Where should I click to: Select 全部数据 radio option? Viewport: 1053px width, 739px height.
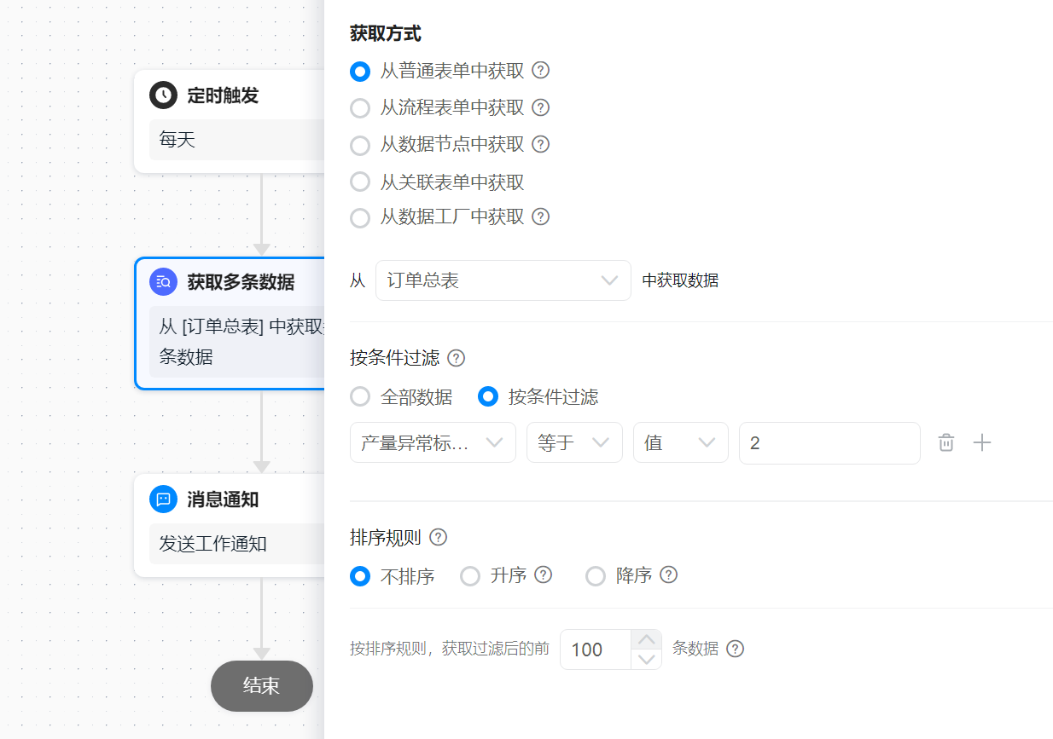(x=360, y=396)
